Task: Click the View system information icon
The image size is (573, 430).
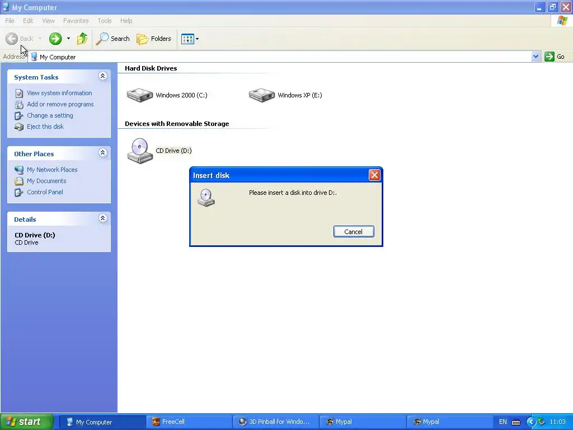Action: [x=19, y=94]
